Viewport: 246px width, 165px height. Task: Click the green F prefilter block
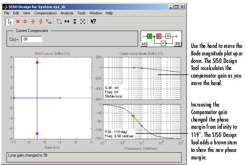[x=150, y=36]
